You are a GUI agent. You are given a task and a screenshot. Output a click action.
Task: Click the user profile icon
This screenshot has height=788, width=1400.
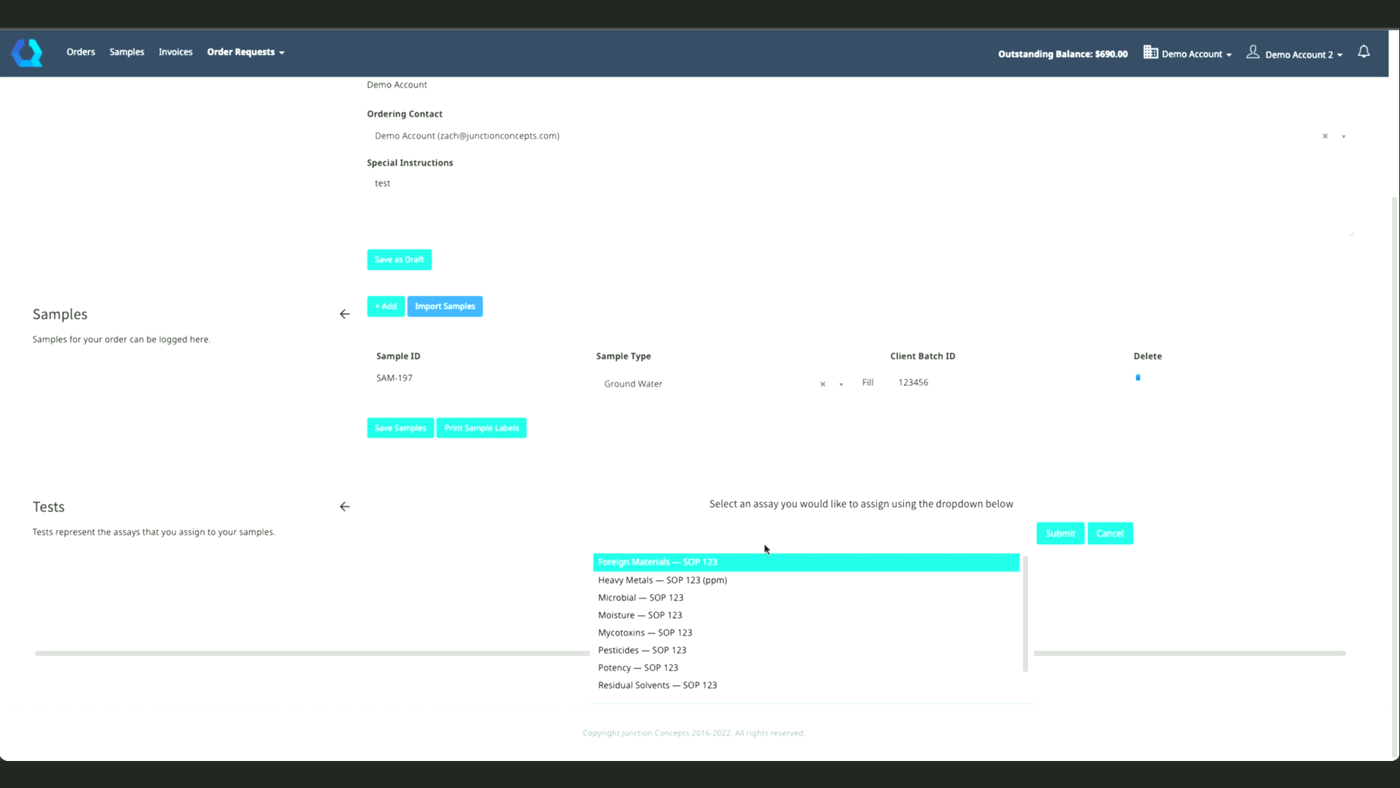1253,52
